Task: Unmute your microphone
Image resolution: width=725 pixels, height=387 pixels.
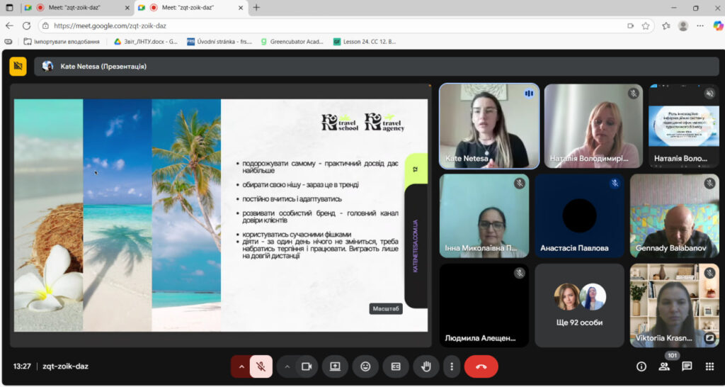Action: tap(261, 366)
